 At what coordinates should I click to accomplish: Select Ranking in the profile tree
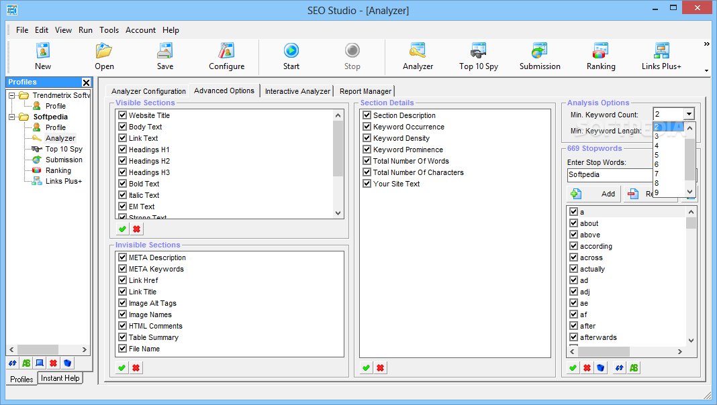click(58, 170)
